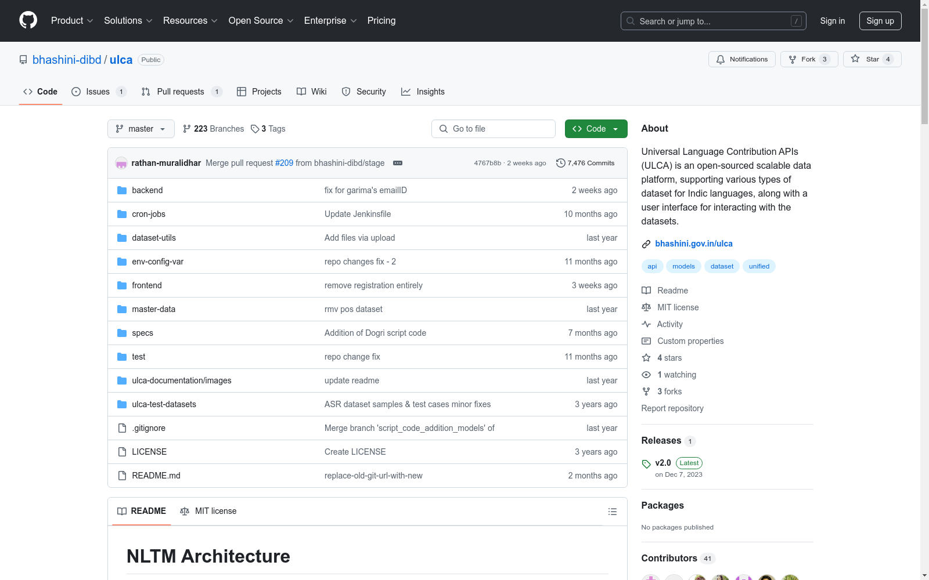Click the 'Go to file' search field
Screen dimensions: 929x580
494,129
